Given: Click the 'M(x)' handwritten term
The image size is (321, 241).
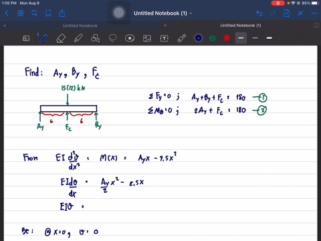Looking at the screenshot, I should coord(108,158).
